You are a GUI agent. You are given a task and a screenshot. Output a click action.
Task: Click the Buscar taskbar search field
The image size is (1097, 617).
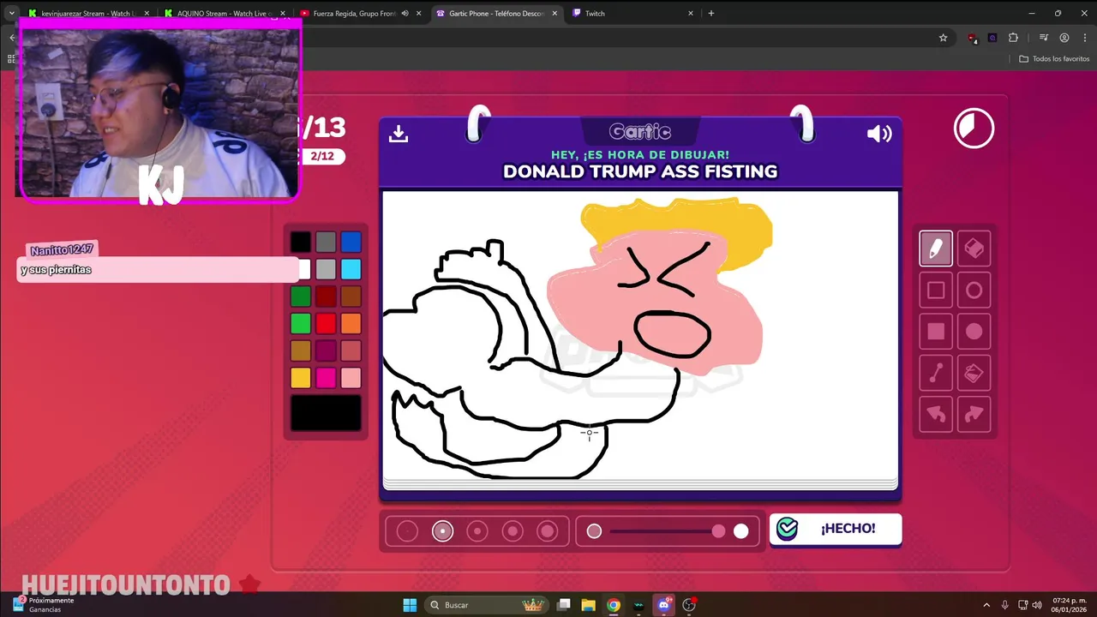(487, 605)
